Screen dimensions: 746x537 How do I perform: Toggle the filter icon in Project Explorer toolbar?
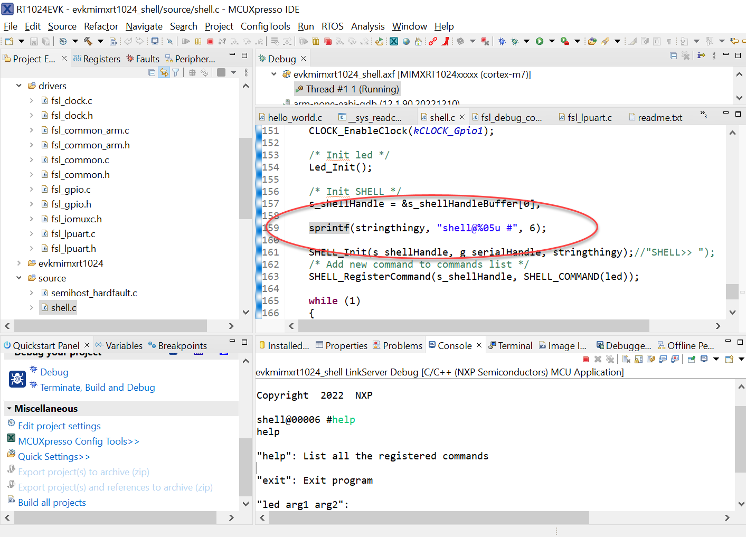tap(175, 72)
